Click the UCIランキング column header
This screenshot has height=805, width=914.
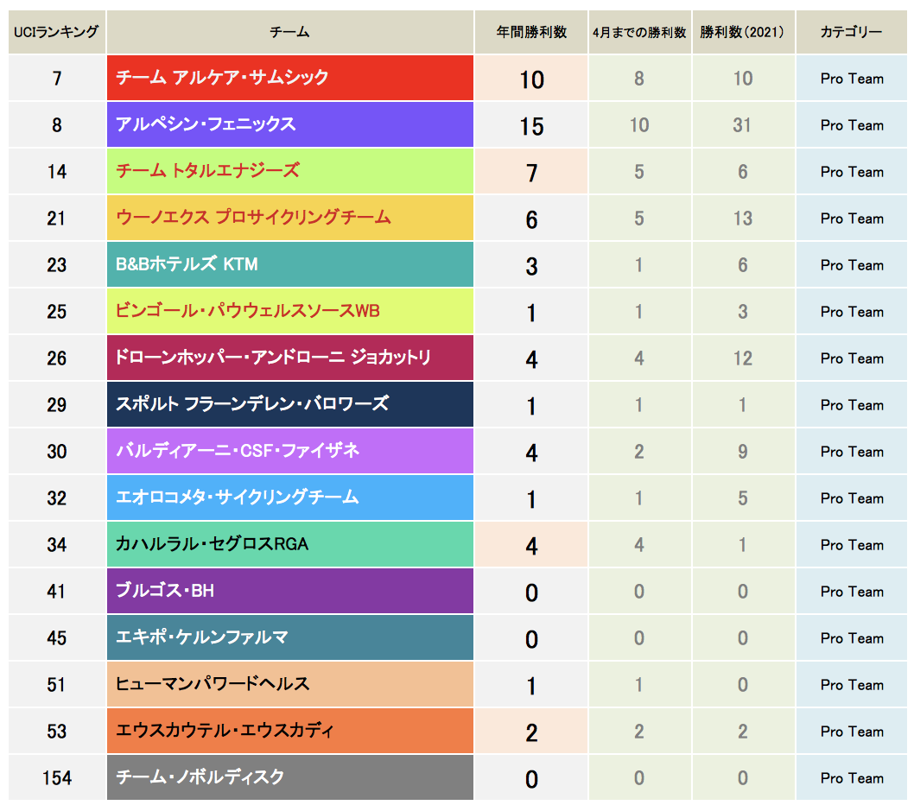click(56, 32)
